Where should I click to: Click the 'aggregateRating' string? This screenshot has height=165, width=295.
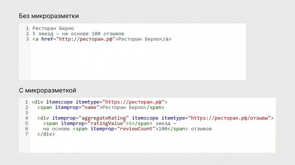pyautogui.click(x=104, y=118)
